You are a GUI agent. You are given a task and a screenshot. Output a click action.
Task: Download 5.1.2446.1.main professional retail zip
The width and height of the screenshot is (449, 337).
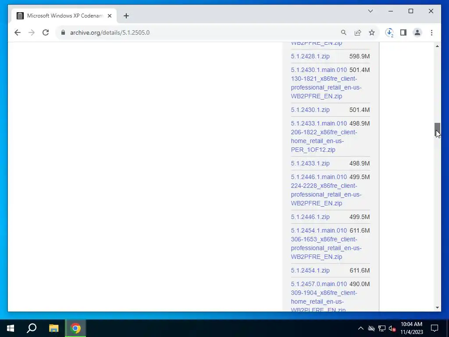tap(326, 190)
